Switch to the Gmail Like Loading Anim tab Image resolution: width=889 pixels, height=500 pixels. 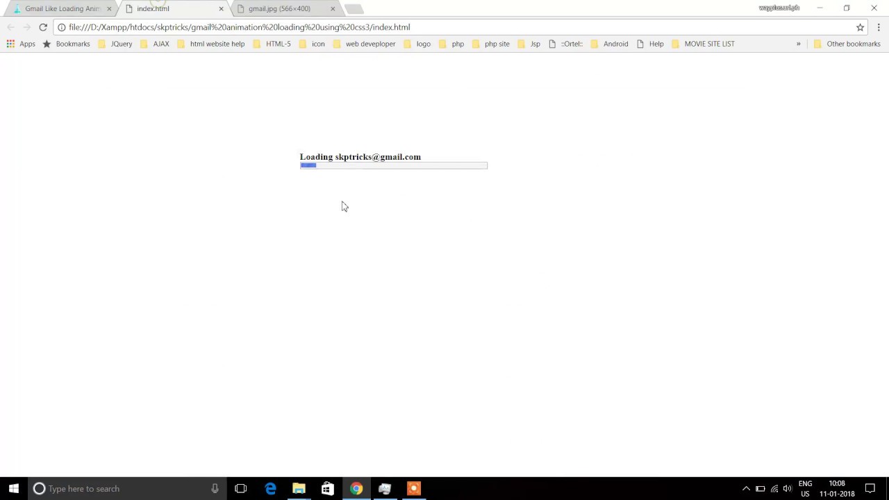pyautogui.click(x=63, y=8)
